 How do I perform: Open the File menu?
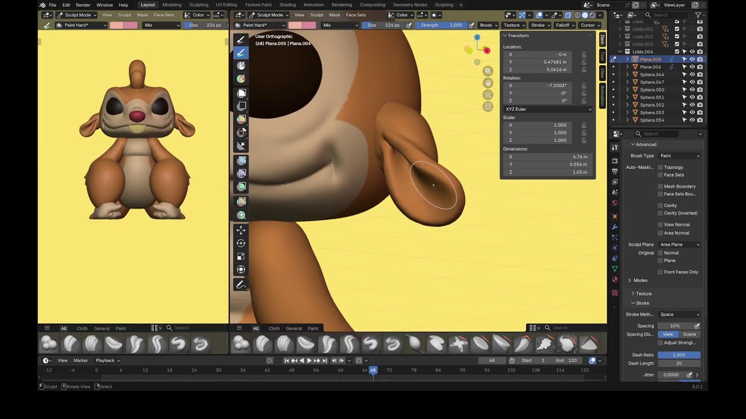point(52,5)
